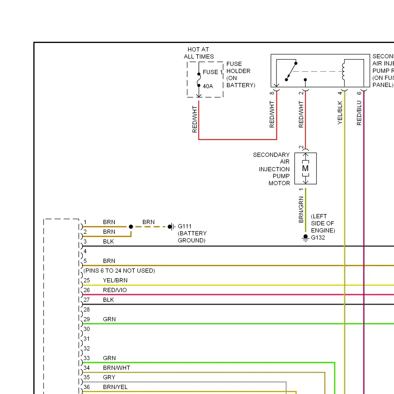This screenshot has height=394, width=394.
Task: Click the 'BRN/GRN' wire label
Action: pyautogui.click(x=301, y=210)
